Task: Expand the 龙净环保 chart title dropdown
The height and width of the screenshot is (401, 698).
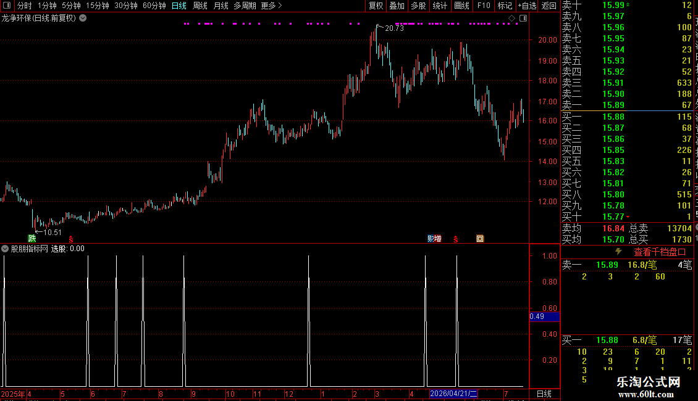Action: pos(83,19)
